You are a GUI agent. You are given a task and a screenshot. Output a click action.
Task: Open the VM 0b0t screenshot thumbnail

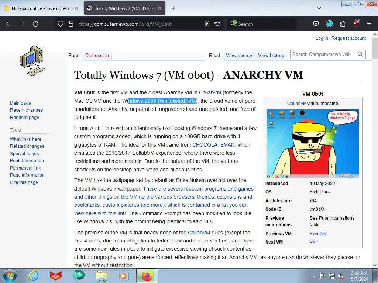pos(312,144)
